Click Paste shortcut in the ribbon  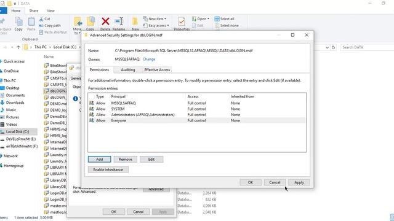pyautogui.click(x=53, y=32)
